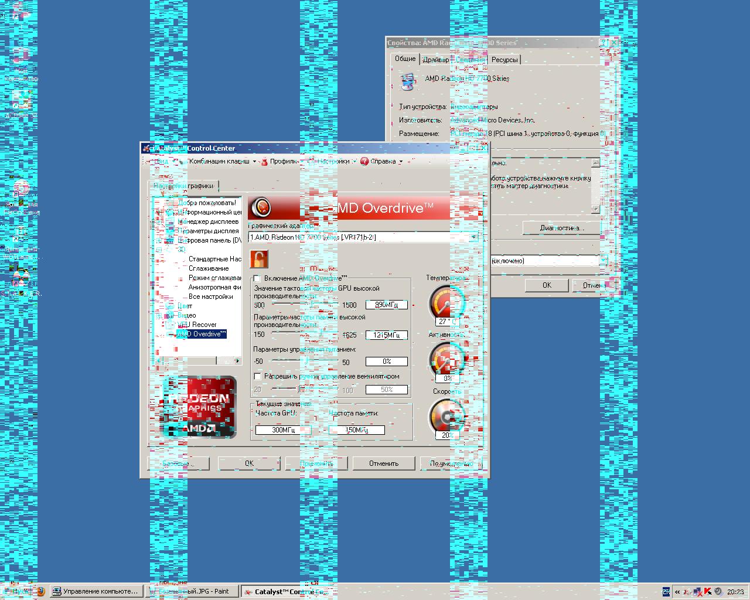Viewport: 750px width, 600px height.
Task: Click the Radeon Graphics AMD logo
Action: tap(199, 407)
